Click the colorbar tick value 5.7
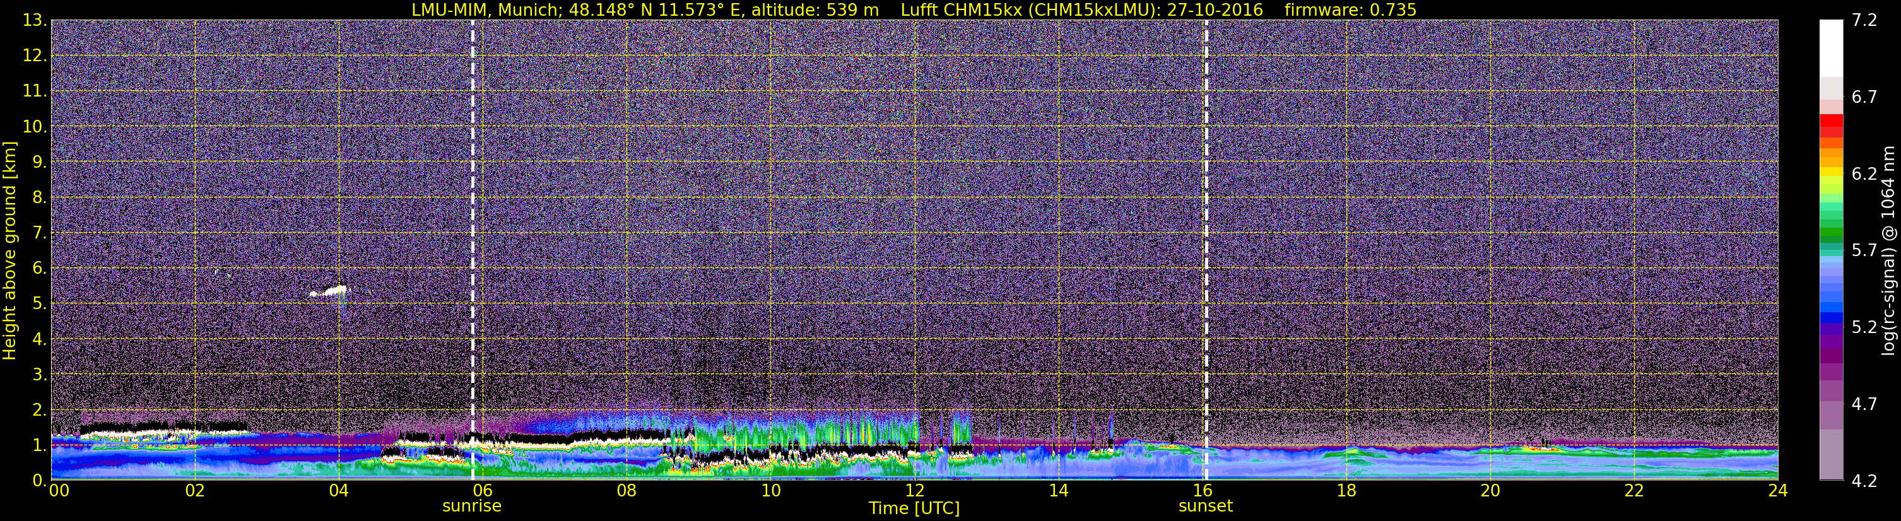 pos(1864,250)
